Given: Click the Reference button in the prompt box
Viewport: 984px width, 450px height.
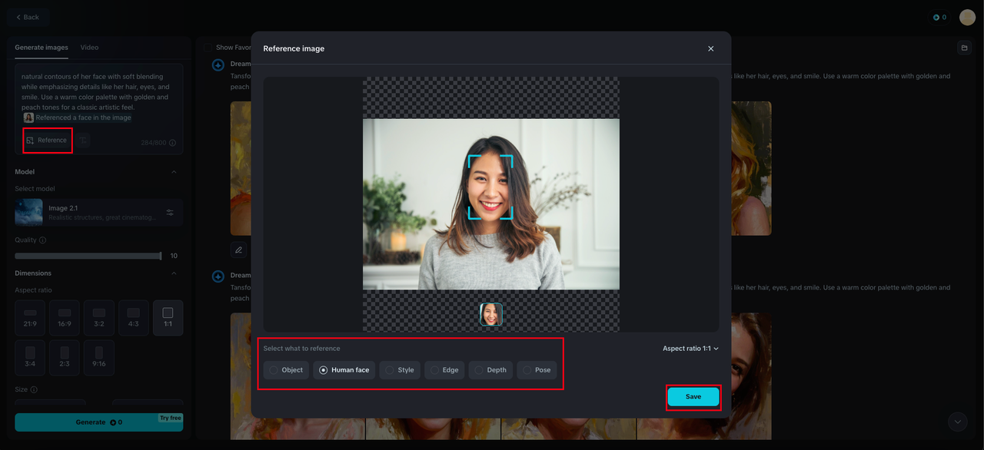Looking at the screenshot, I should 47,141.
